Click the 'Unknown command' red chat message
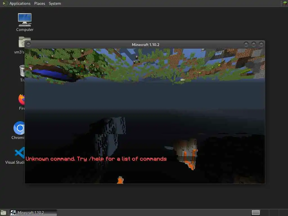Image resolution: width=288 pixels, height=216 pixels. [96, 159]
